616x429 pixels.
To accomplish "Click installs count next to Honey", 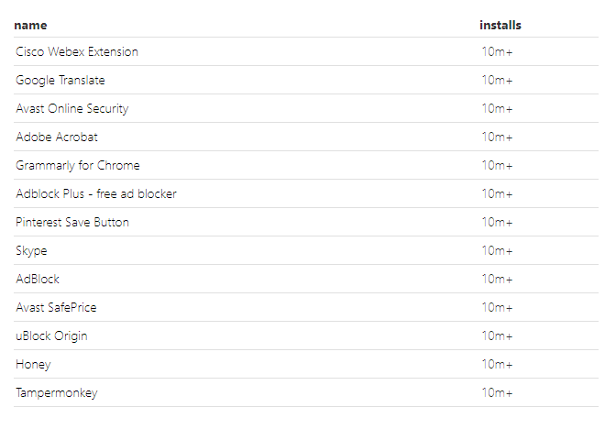I will click(x=498, y=364).
